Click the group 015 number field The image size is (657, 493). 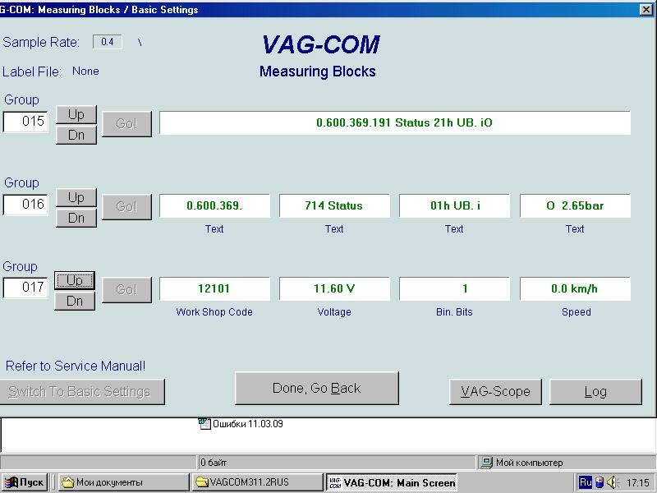point(25,122)
